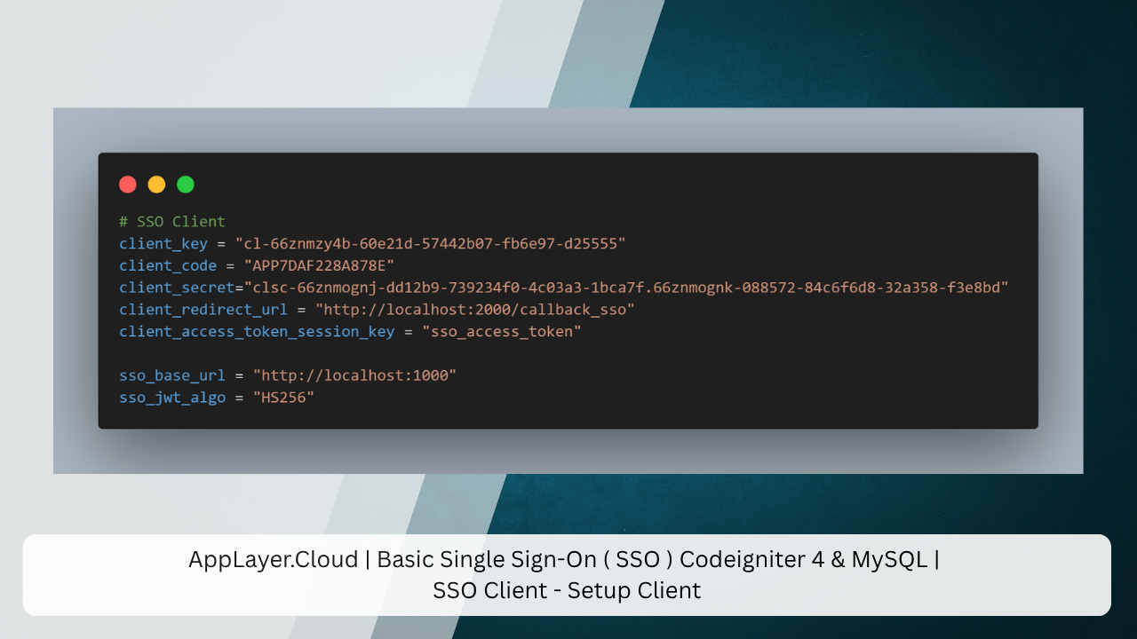Click the green maximize dot
Viewport: 1137px width, 639px height.
(185, 185)
